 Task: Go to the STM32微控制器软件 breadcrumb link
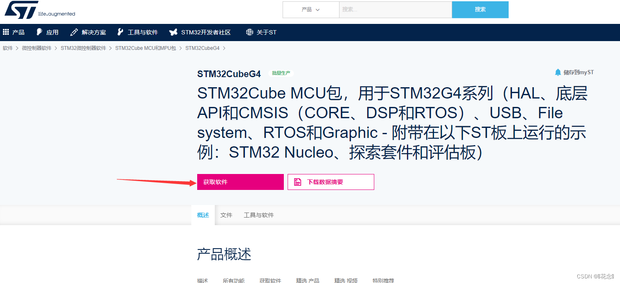[x=83, y=48]
